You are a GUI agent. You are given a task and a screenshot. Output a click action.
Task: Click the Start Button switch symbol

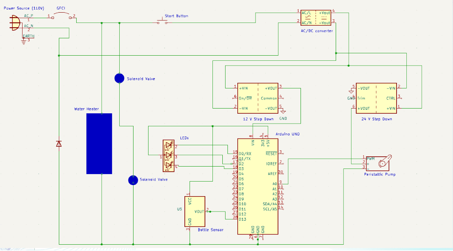(x=162, y=22)
